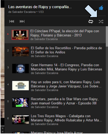Open Los Tres Reyes Magos thumbnail
Image resolution: width=108 pixels, height=134 pixels.
(x=20, y=120)
